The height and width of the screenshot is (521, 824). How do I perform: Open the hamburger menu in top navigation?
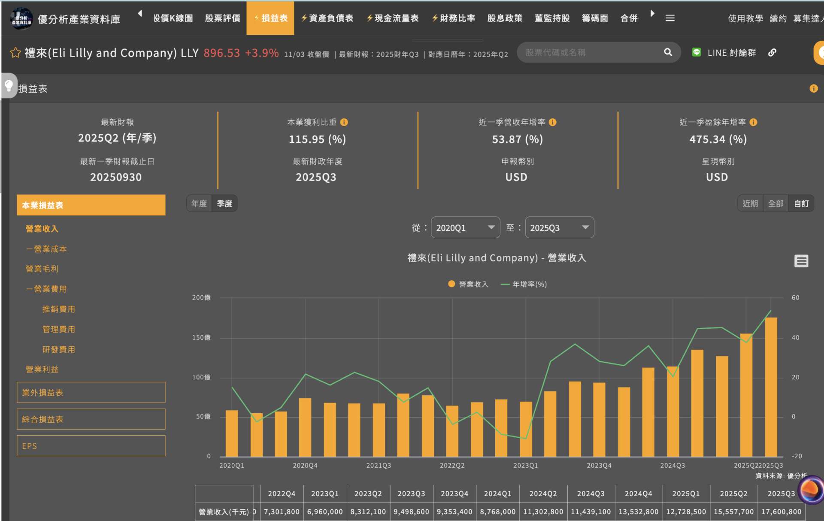click(670, 18)
